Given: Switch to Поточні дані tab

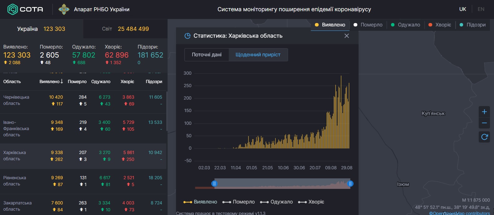Looking at the screenshot, I should pos(207,55).
